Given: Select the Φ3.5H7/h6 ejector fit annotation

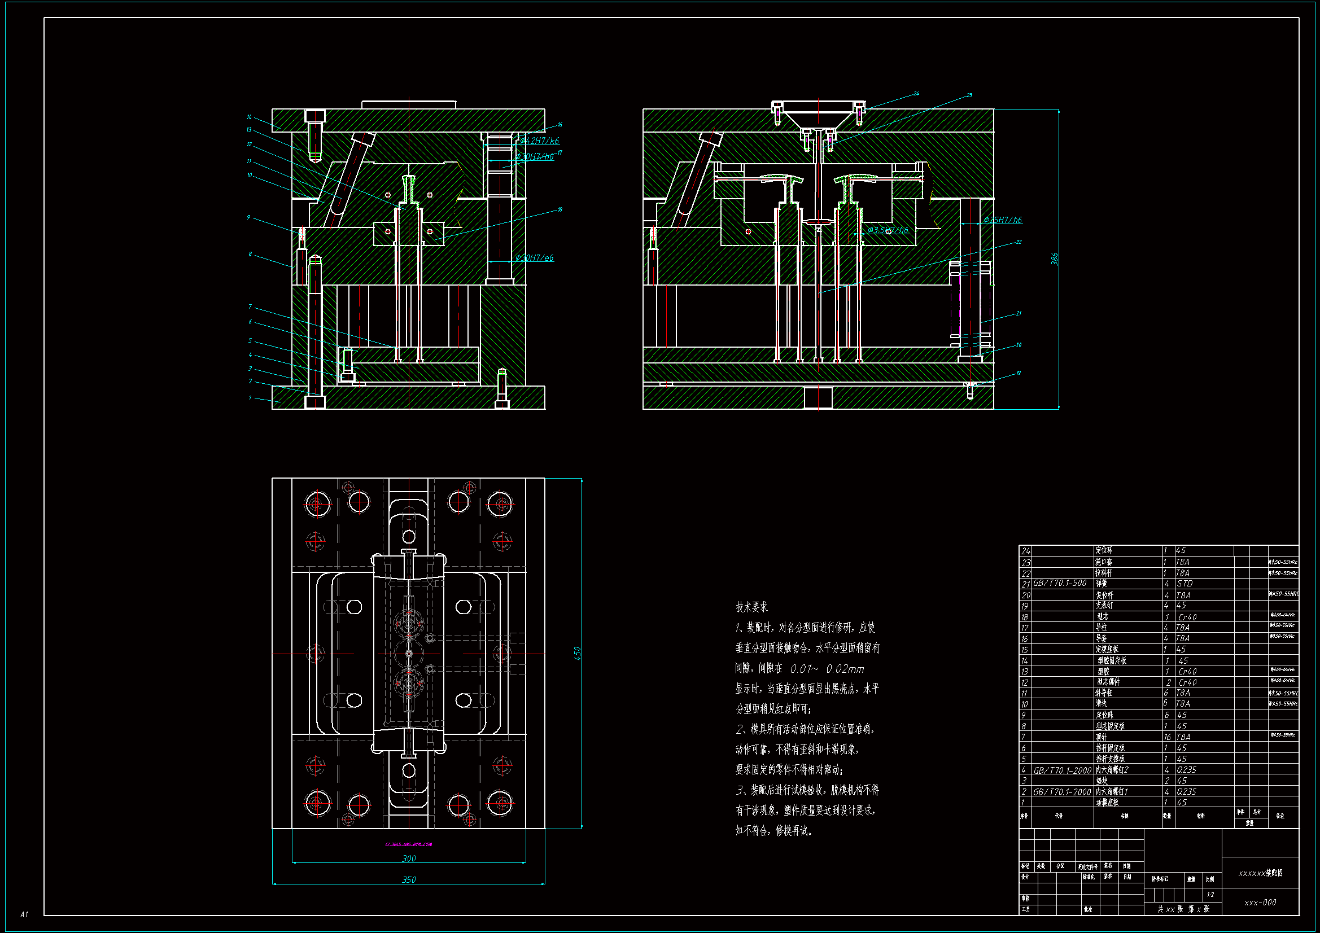Looking at the screenshot, I should [888, 230].
